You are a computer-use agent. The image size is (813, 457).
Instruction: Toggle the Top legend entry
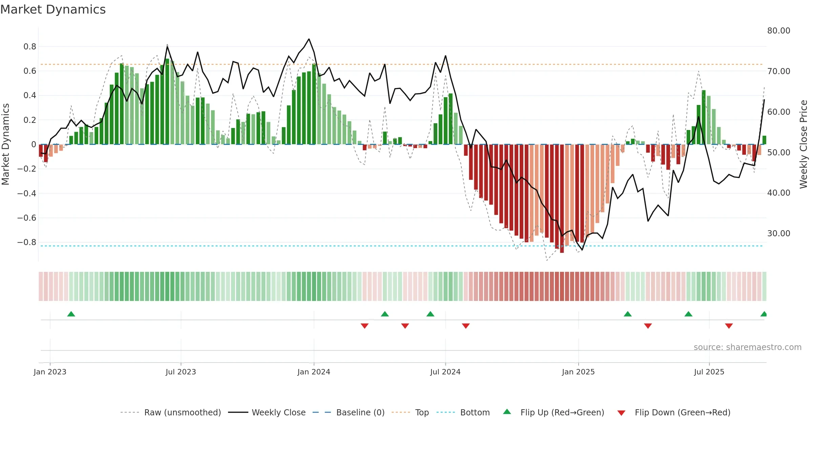[x=410, y=412]
